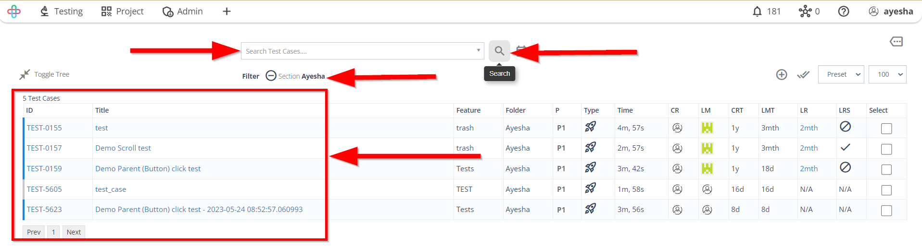Remove the Section Ayesha filter minus icon

coord(271,76)
